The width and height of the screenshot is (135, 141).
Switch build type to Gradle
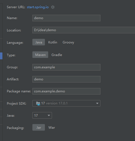point(57,55)
